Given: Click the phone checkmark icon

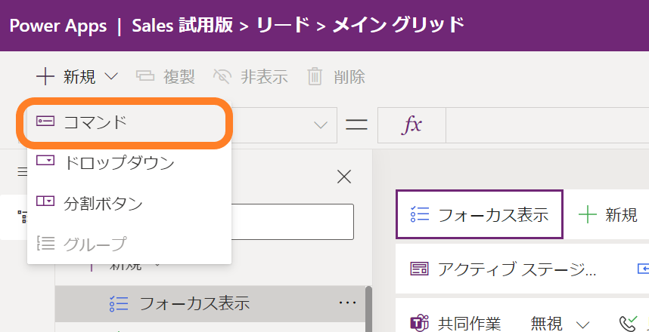Looking at the screenshot, I should click(629, 322).
